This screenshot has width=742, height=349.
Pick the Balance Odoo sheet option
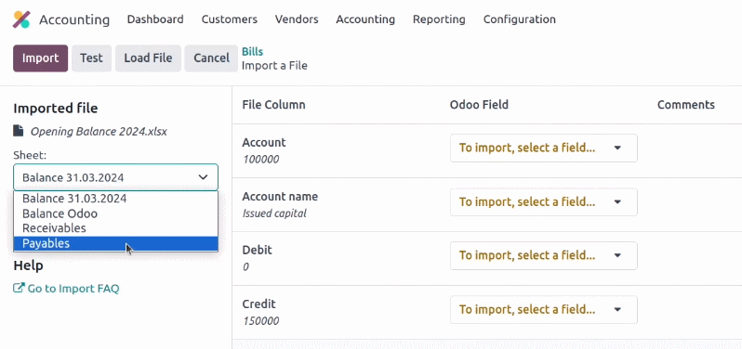pyautogui.click(x=115, y=213)
